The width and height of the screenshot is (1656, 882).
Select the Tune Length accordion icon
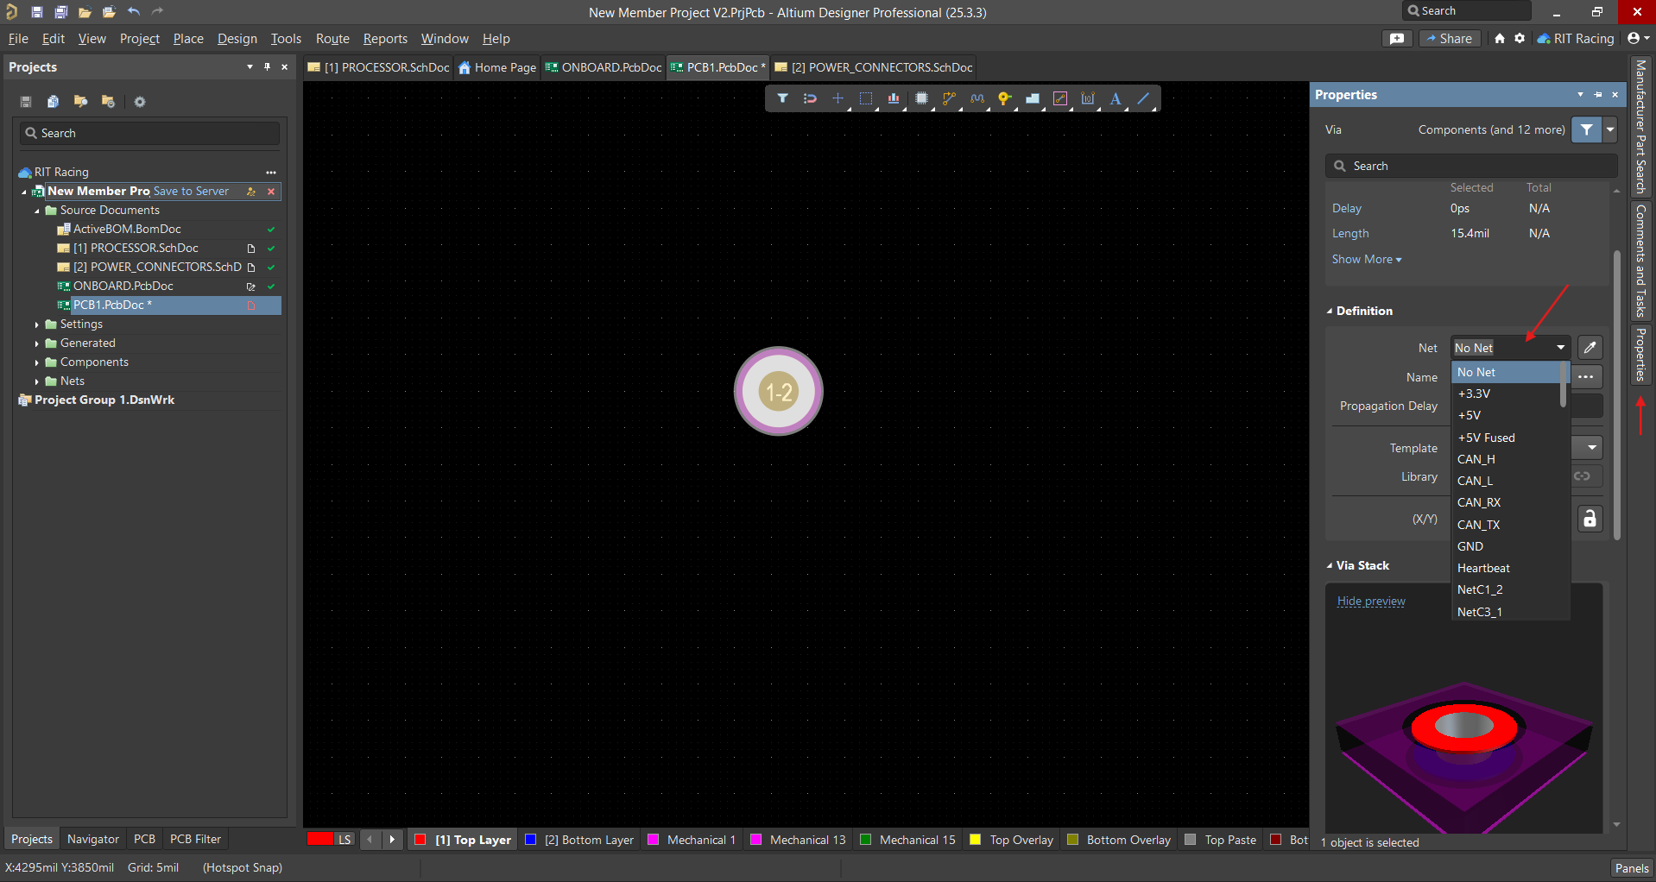(x=977, y=98)
